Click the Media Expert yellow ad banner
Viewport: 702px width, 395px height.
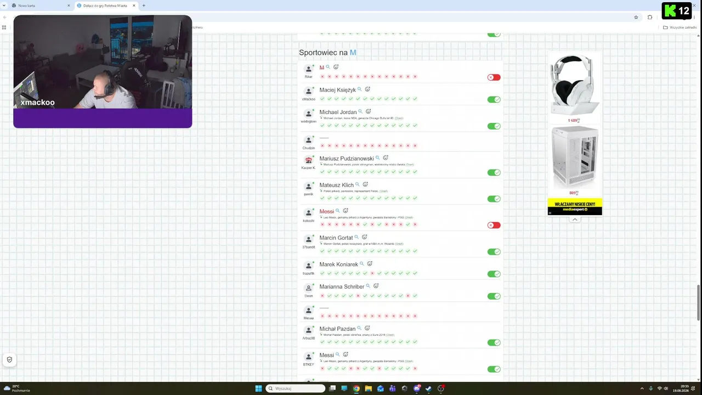click(x=575, y=206)
